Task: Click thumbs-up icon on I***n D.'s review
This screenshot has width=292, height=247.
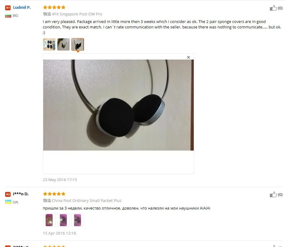Action: pos(273,194)
